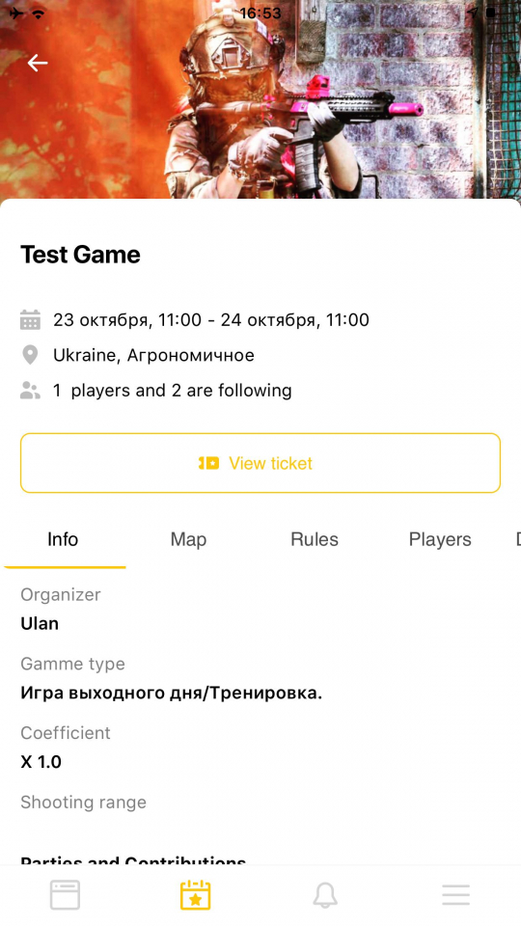Tap the event cover photo
The image size is (521, 926).
pyautogui.click(x=260, y=100)
